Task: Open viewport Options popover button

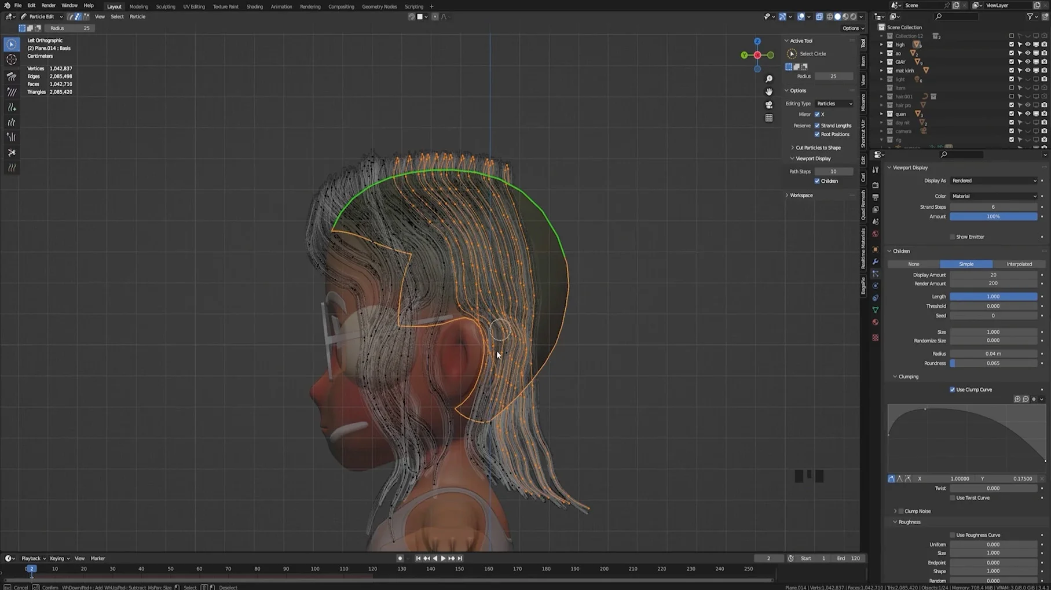Action: [853, 28]
